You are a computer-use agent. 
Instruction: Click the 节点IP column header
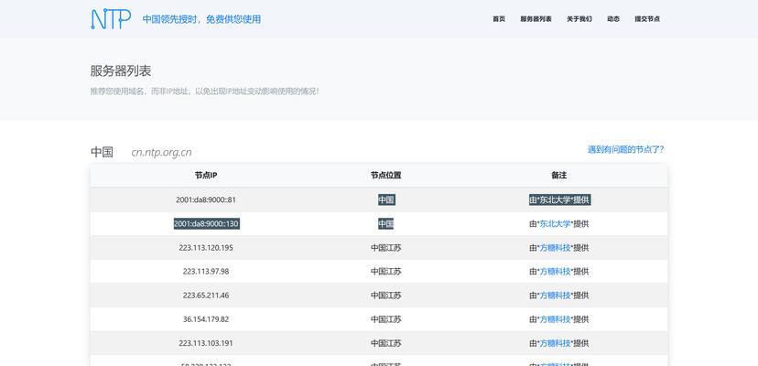click(x=206, y=176)
